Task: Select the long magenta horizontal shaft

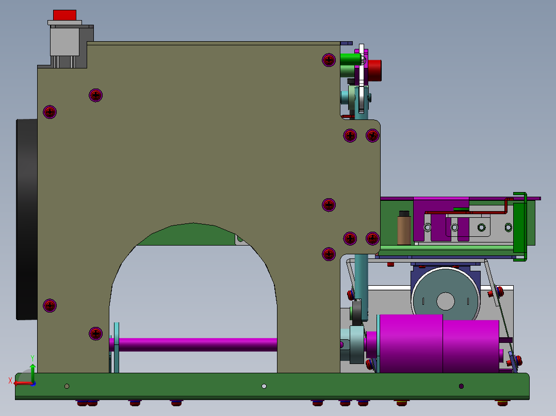Action: pyautogui.click(x=197, y=345)
